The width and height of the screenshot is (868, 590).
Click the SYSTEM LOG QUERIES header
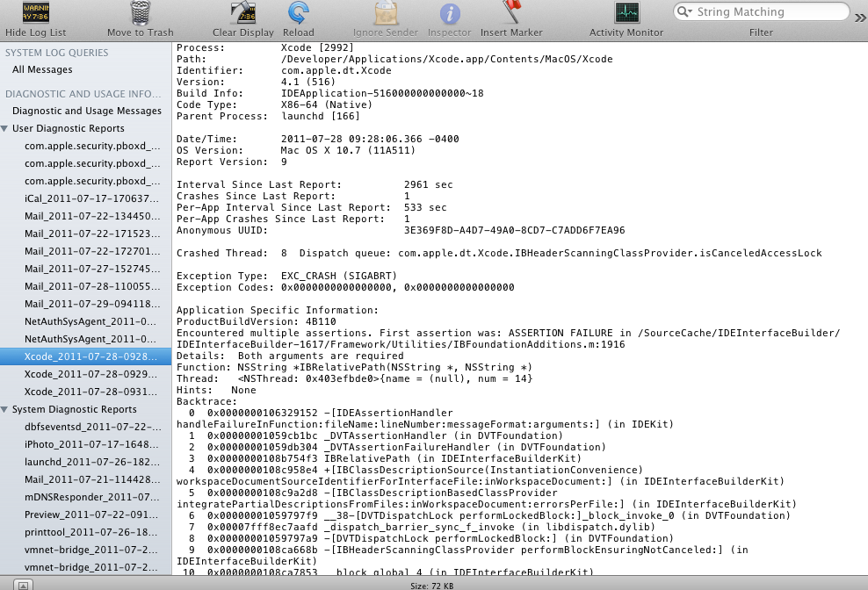57,53
